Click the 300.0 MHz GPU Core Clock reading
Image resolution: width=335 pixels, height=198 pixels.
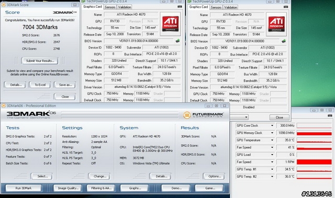(286, 125)
